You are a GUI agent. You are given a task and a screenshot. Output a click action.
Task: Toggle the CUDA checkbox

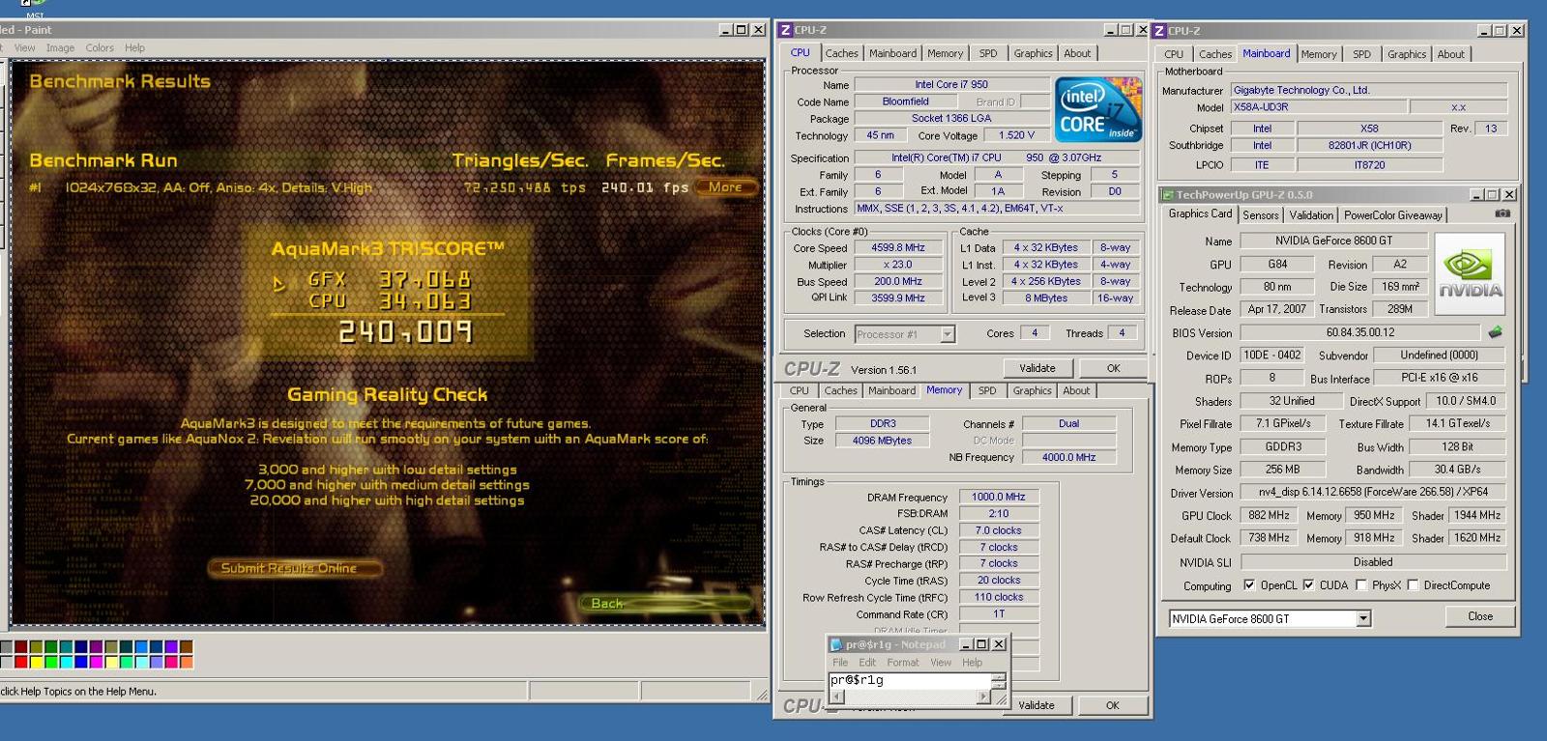[1308, 584]
